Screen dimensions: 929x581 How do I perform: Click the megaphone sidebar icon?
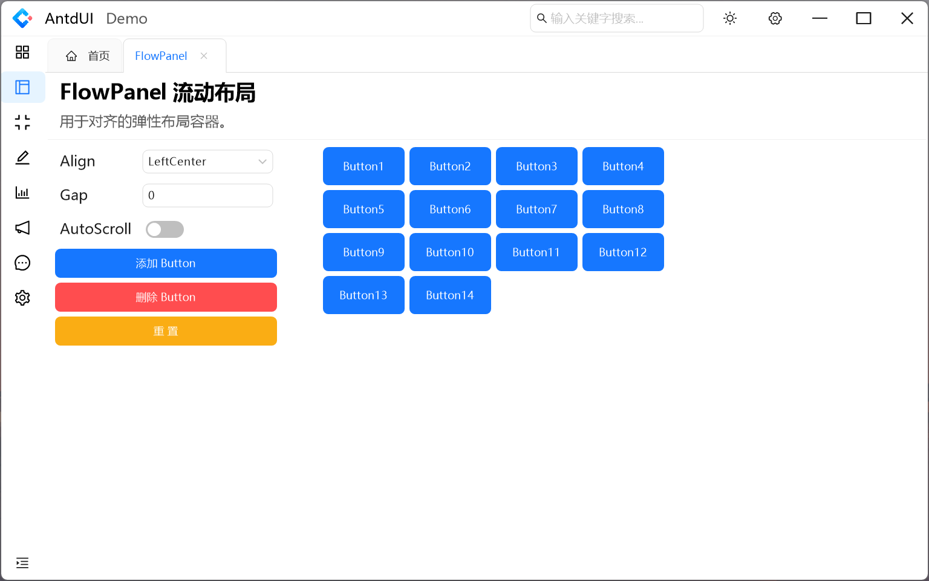22,228
